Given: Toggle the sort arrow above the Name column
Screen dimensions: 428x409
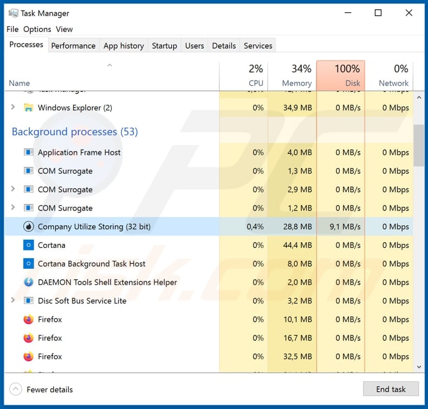Looking at the screenshot, I should pos(110,65).
